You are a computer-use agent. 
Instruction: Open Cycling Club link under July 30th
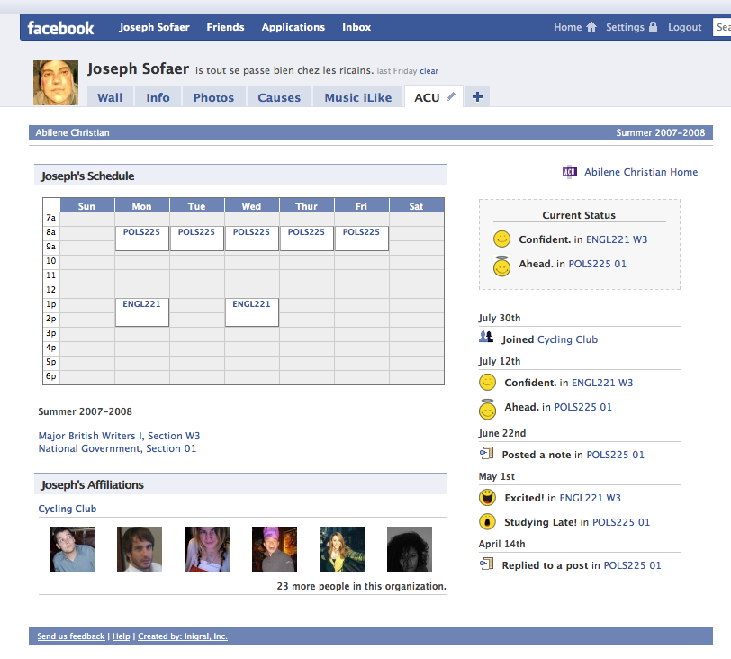point(567,339)
